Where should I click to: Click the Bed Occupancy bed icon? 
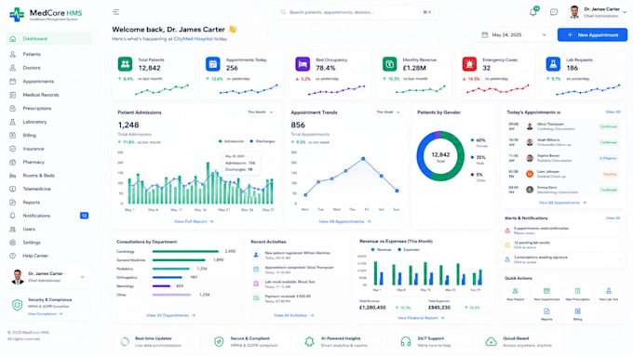pyautogui.click(x=303, y=64)
